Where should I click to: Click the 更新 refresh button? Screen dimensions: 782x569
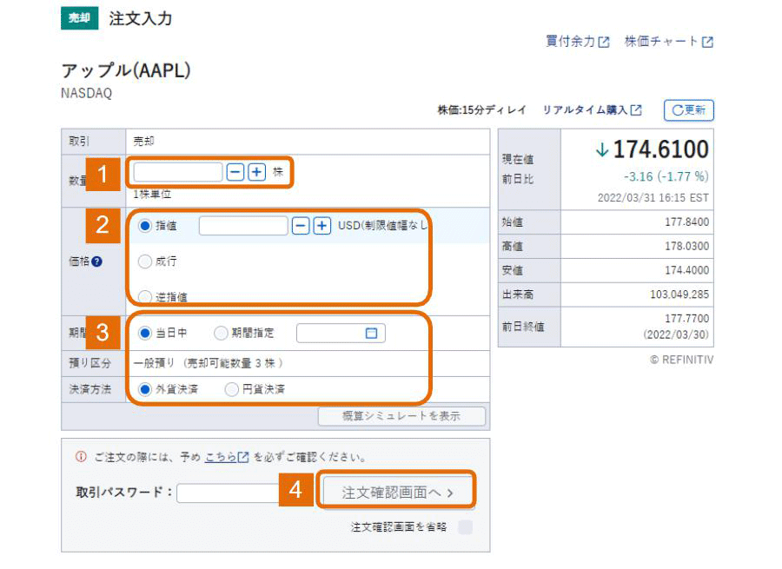click(x=689, y=110)
